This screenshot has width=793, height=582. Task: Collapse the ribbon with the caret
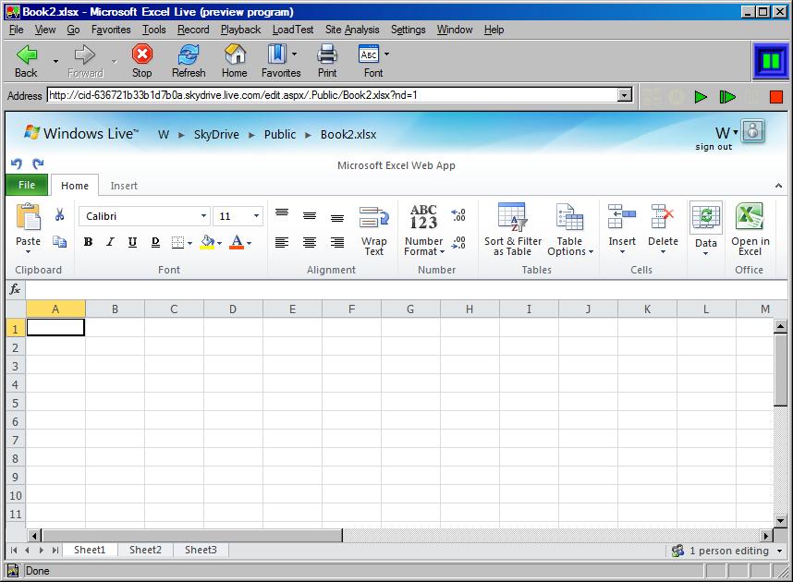778,186
